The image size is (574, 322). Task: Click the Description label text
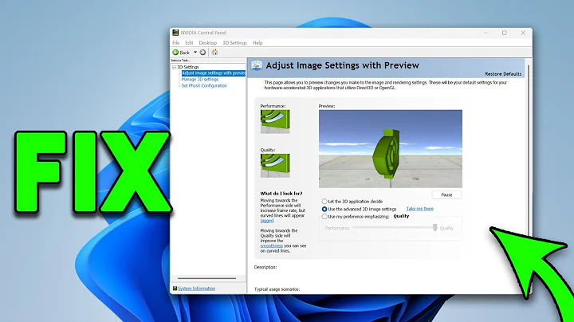(265, 267)
